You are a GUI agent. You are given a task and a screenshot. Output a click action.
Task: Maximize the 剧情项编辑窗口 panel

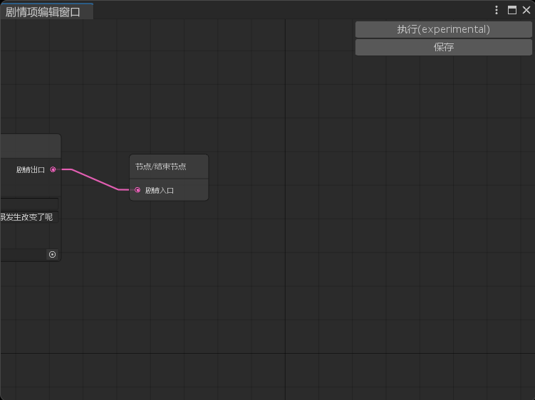pos(511,10)
